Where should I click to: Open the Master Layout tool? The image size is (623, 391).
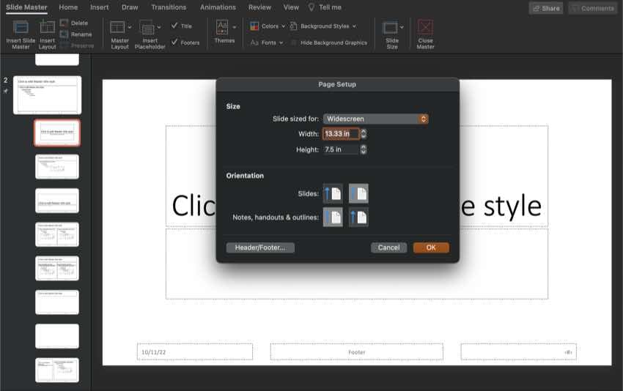click(117, 28)
